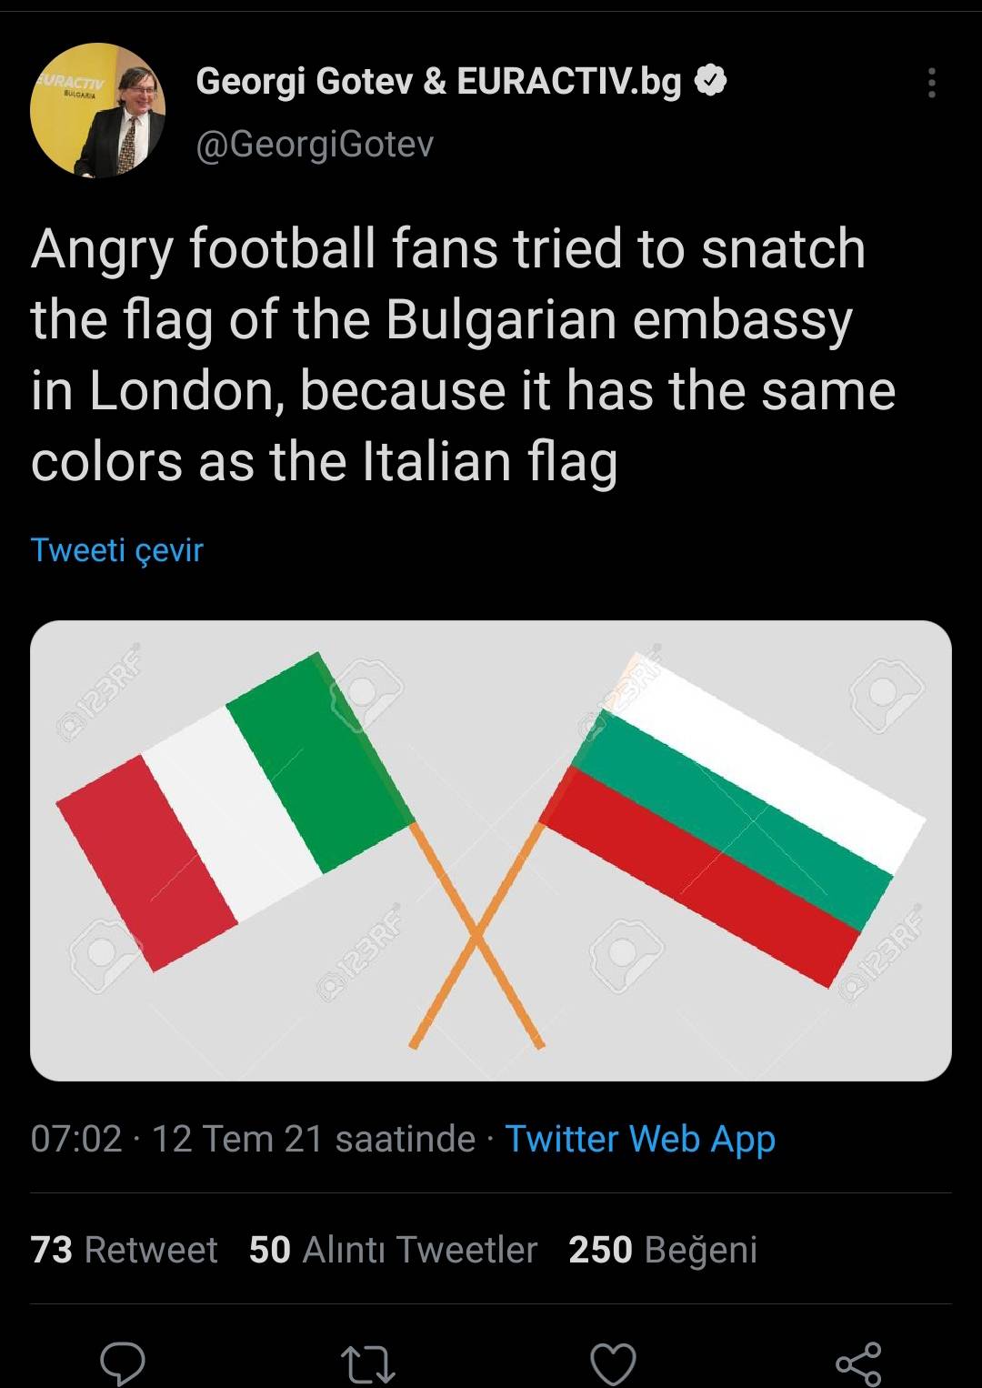View the 73 Retweet list
Viewport: 982px width, 1388px height.
tap(124, 1250)
